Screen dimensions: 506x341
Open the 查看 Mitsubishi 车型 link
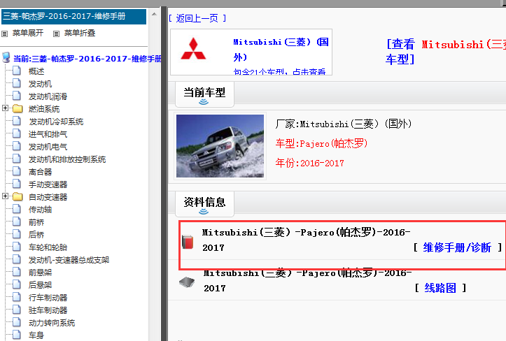pyautogui.click(x=446, y=52)
